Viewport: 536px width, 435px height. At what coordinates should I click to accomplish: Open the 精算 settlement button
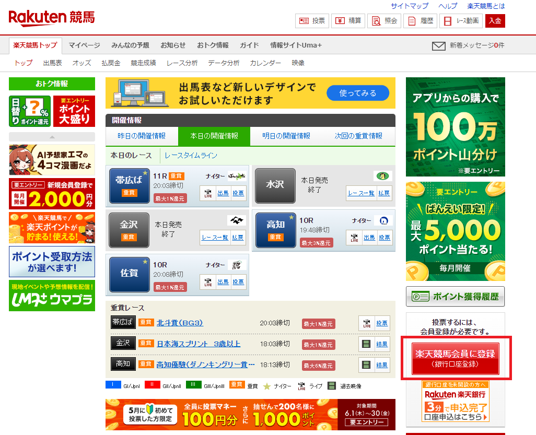[348, 21]
